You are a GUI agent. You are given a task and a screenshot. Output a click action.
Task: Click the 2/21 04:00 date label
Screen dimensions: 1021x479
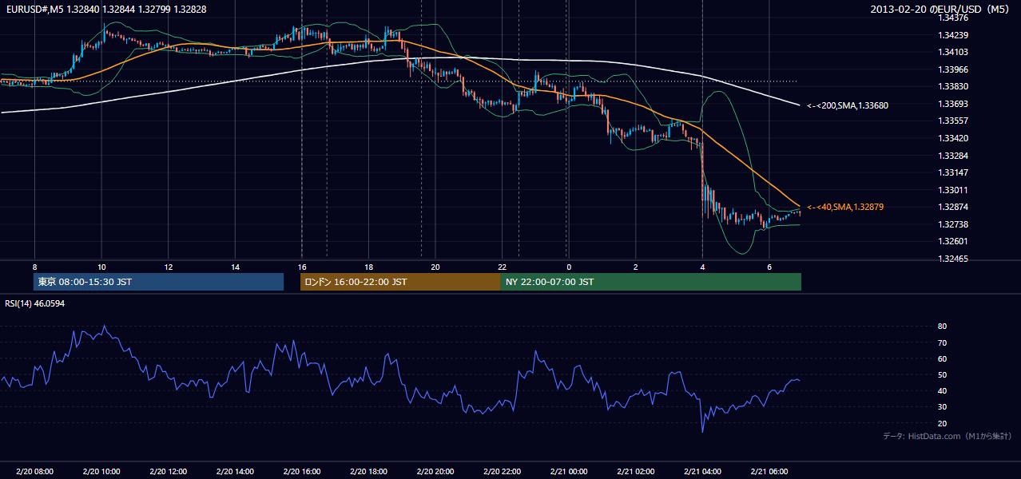pyautogui.click(x=702, y=472)
